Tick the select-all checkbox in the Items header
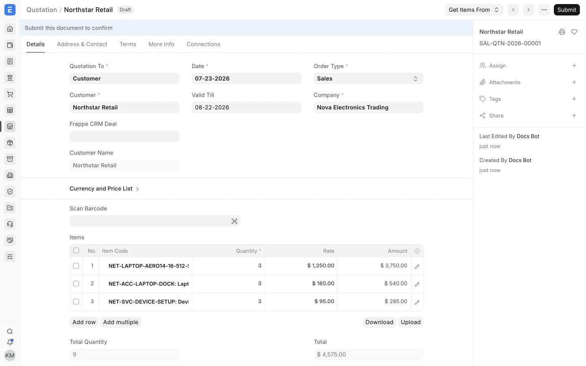586x366 pixels. (x=76, y=251)
